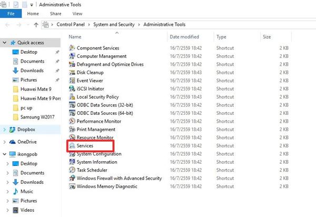Click the Up one level arrow

[36, 25]
